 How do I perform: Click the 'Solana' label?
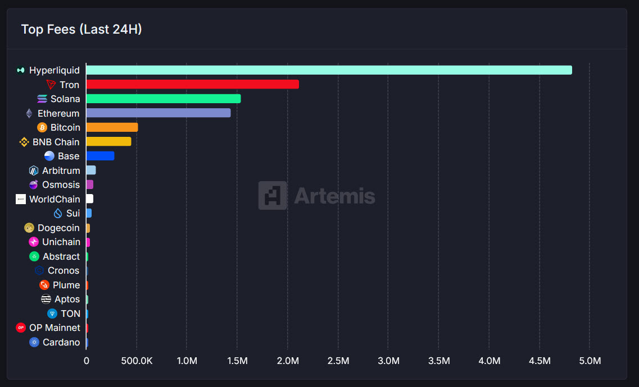(x=65, y=99)
